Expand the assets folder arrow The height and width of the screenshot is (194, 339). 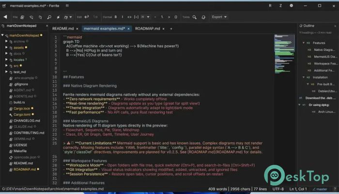6,47
